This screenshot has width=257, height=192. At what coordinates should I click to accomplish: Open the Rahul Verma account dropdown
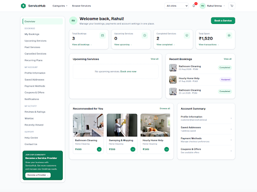click(x=212, y=6)
